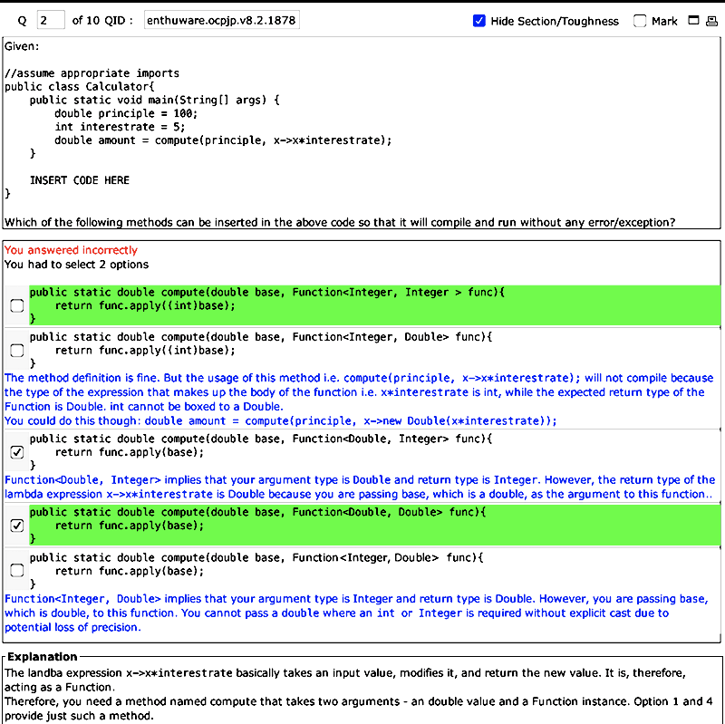725x724 pixels.
Task: Click the 'int interestrate = 5;' code line
Action: pyautogui.click(x=120, y=127)
